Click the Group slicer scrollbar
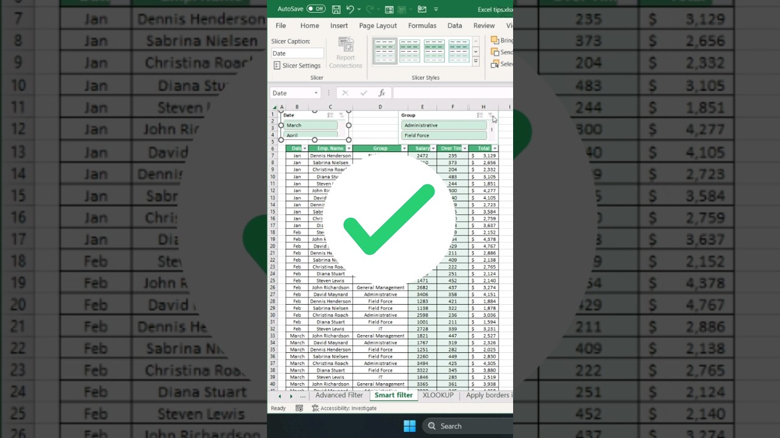780x438 pixels. point(492,130)
